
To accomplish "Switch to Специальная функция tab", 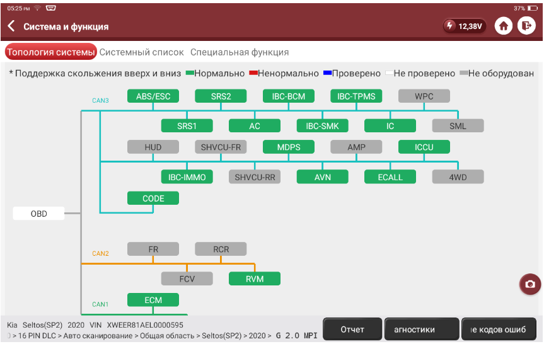I will (x=240, y=52).
